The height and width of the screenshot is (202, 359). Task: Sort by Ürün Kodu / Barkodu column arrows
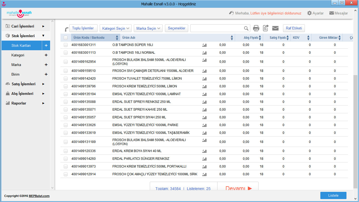pos(117,38)
